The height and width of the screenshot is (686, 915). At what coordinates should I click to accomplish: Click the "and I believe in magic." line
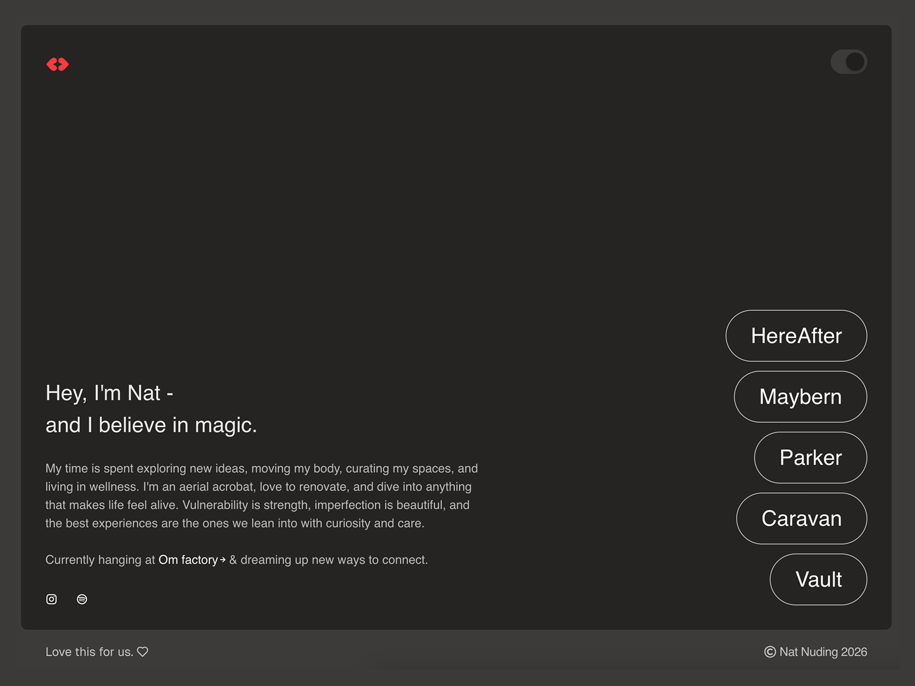pos(151,425)
